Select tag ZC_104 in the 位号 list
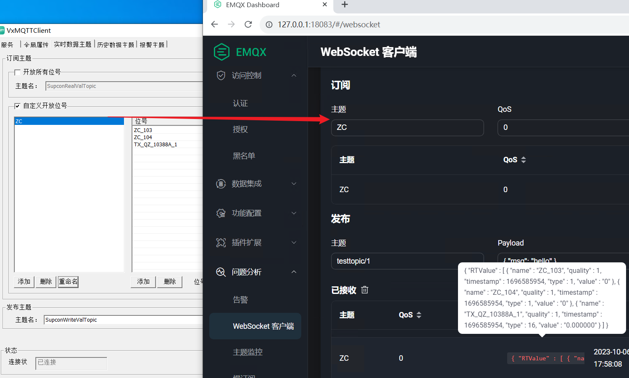 pos(143,137)
